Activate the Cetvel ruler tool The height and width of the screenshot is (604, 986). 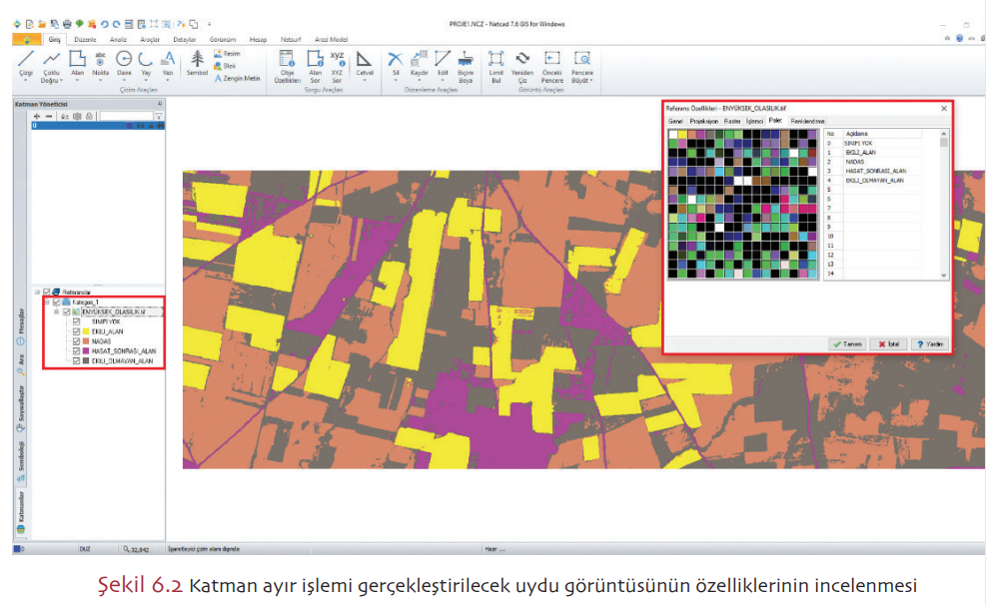pos(365,62)
